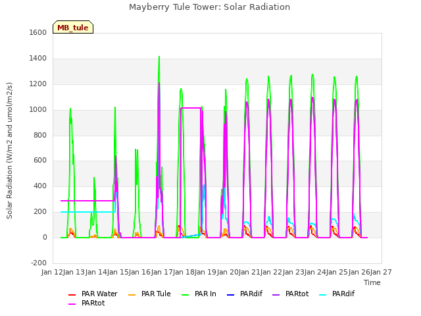Click the 0 y-axis tick label
Image resolution: width=421 pixels, height=316 pixels.
(x=45, y=237)
